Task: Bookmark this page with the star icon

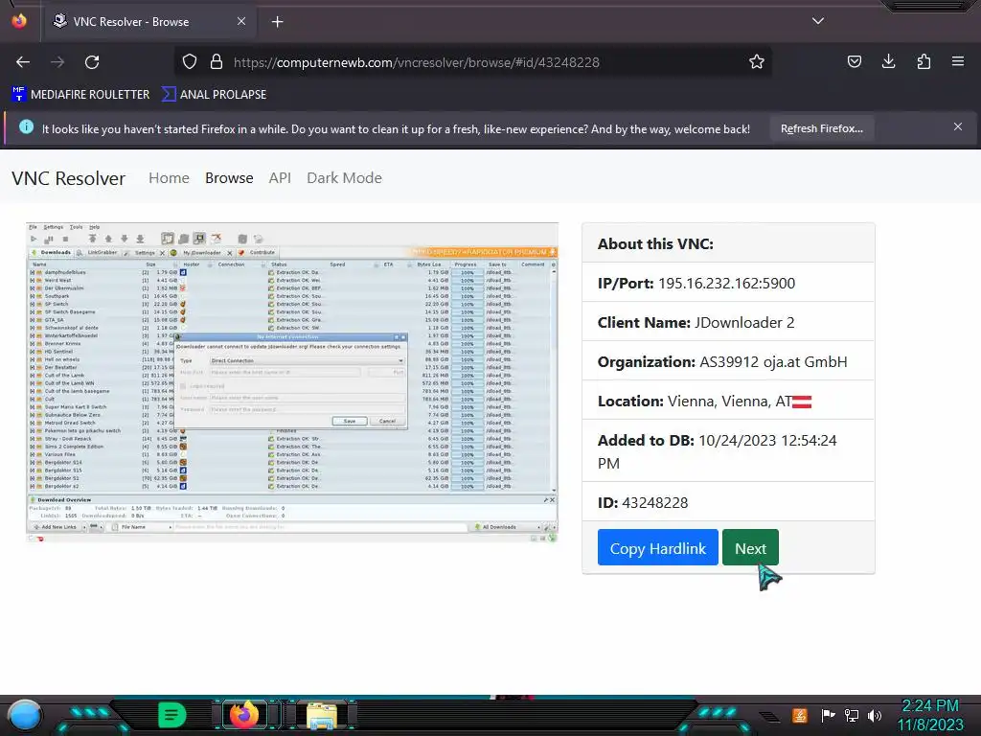Action: point(757,62)
